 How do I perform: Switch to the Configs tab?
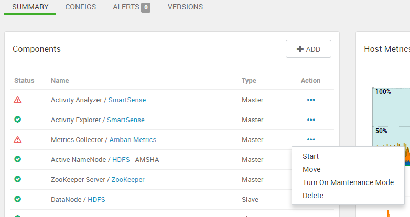tap(80, 7)
